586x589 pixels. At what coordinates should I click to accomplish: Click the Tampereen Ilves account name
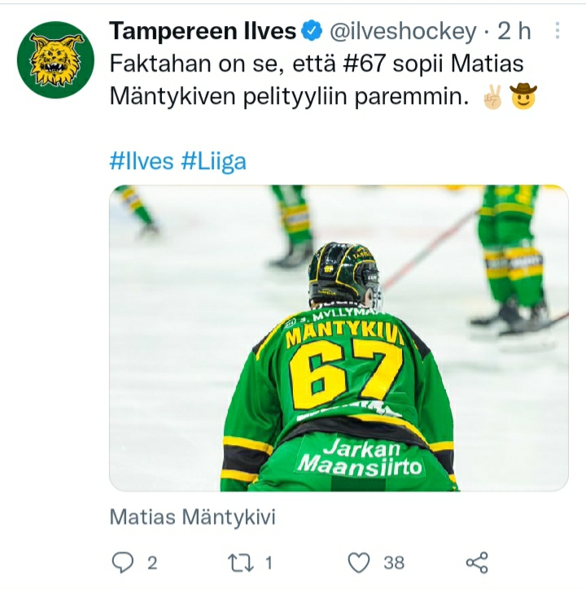(203, 32)
